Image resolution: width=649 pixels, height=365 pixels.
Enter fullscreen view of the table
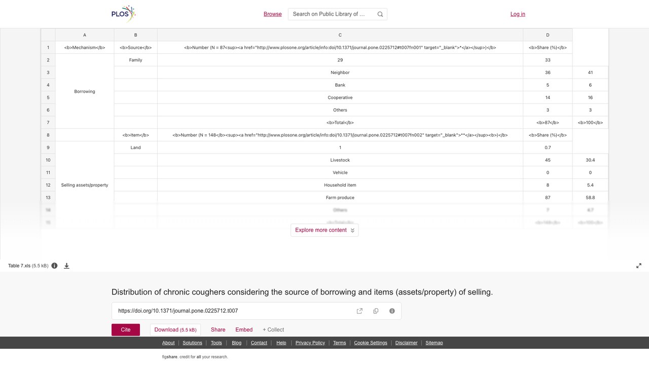[x=639, y=266]
